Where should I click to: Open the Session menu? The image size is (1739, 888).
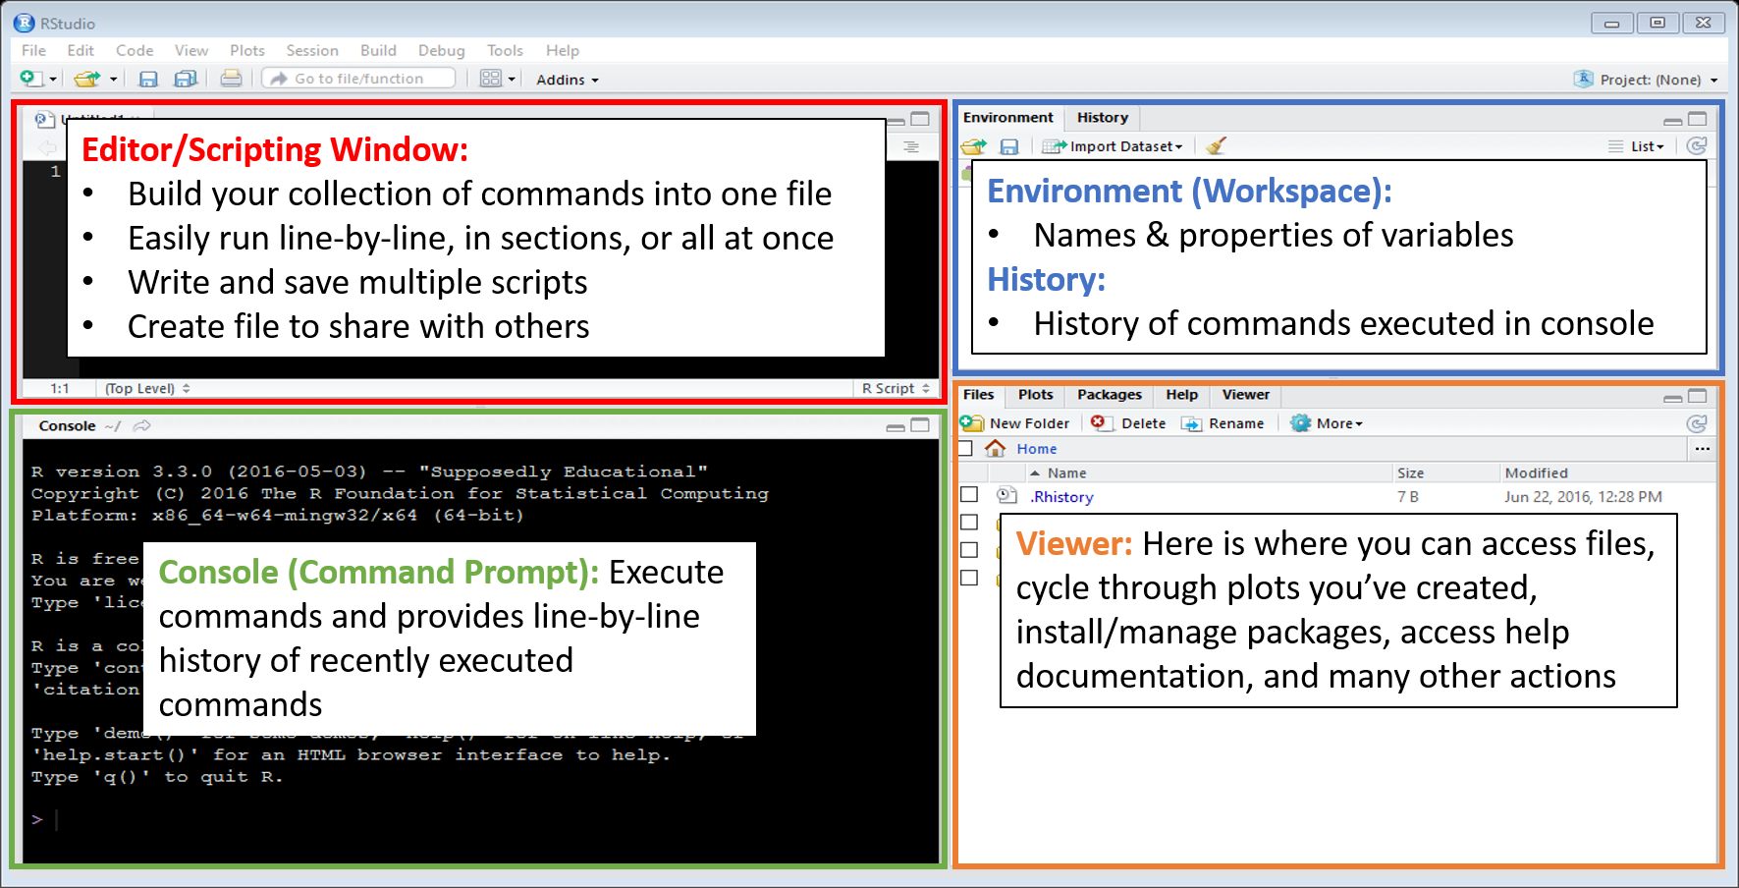coord(311,50)
